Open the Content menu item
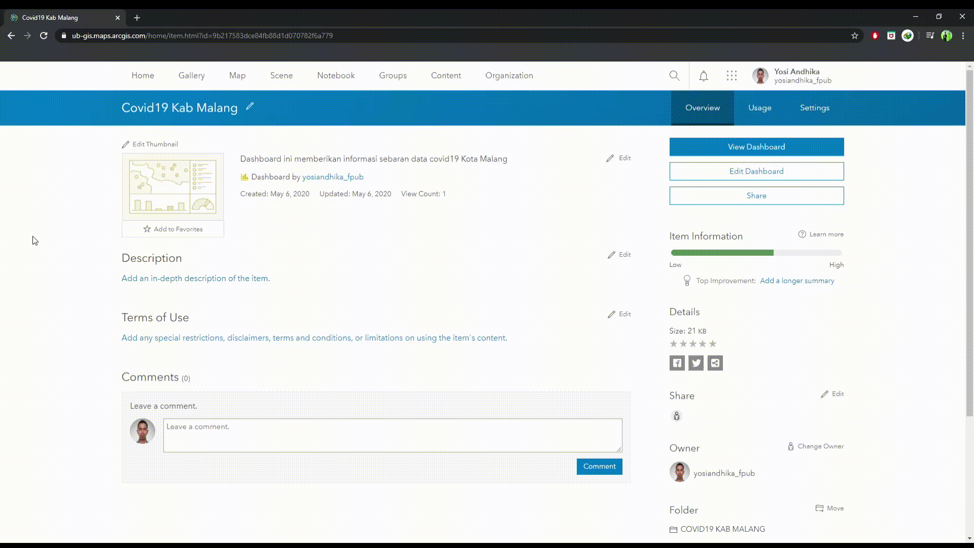The image size is (974, 548). click(446, 76)
